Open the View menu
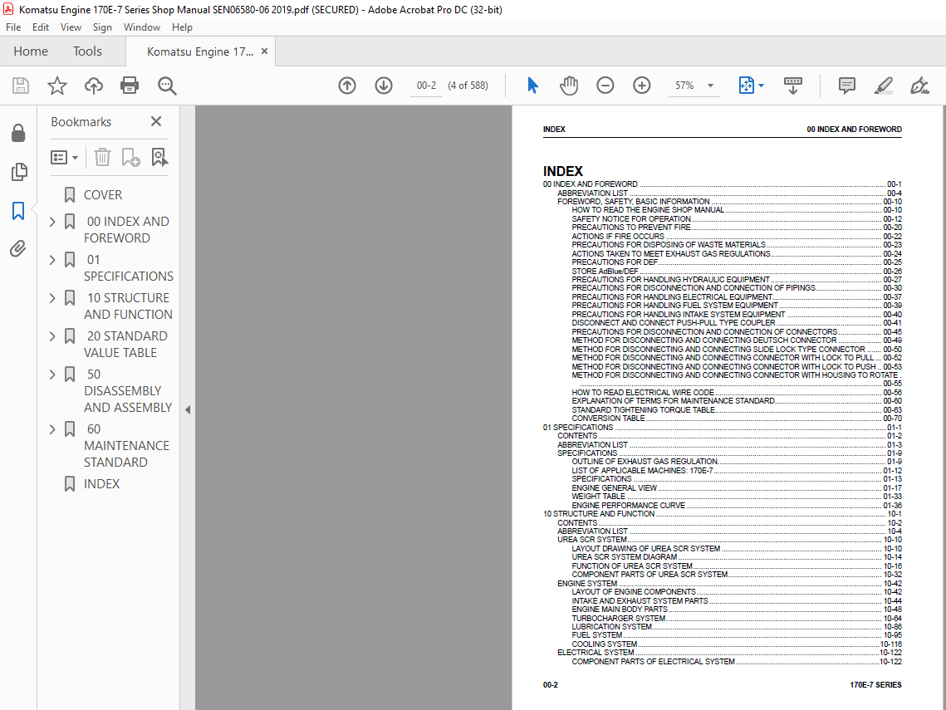 pos(71,27)
